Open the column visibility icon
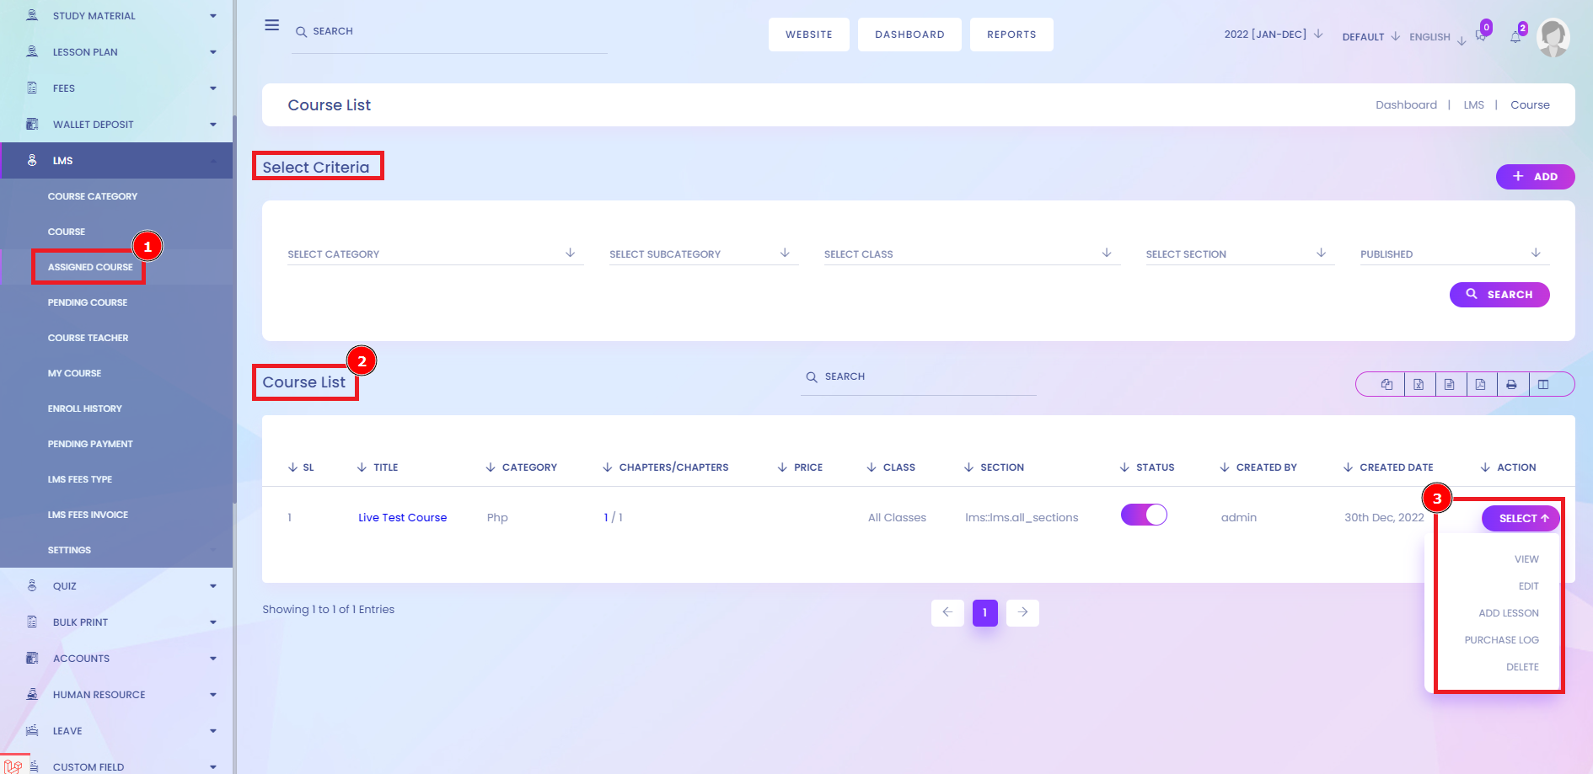This screenshot has width=1593, height=774. (x=1543, y=384)
